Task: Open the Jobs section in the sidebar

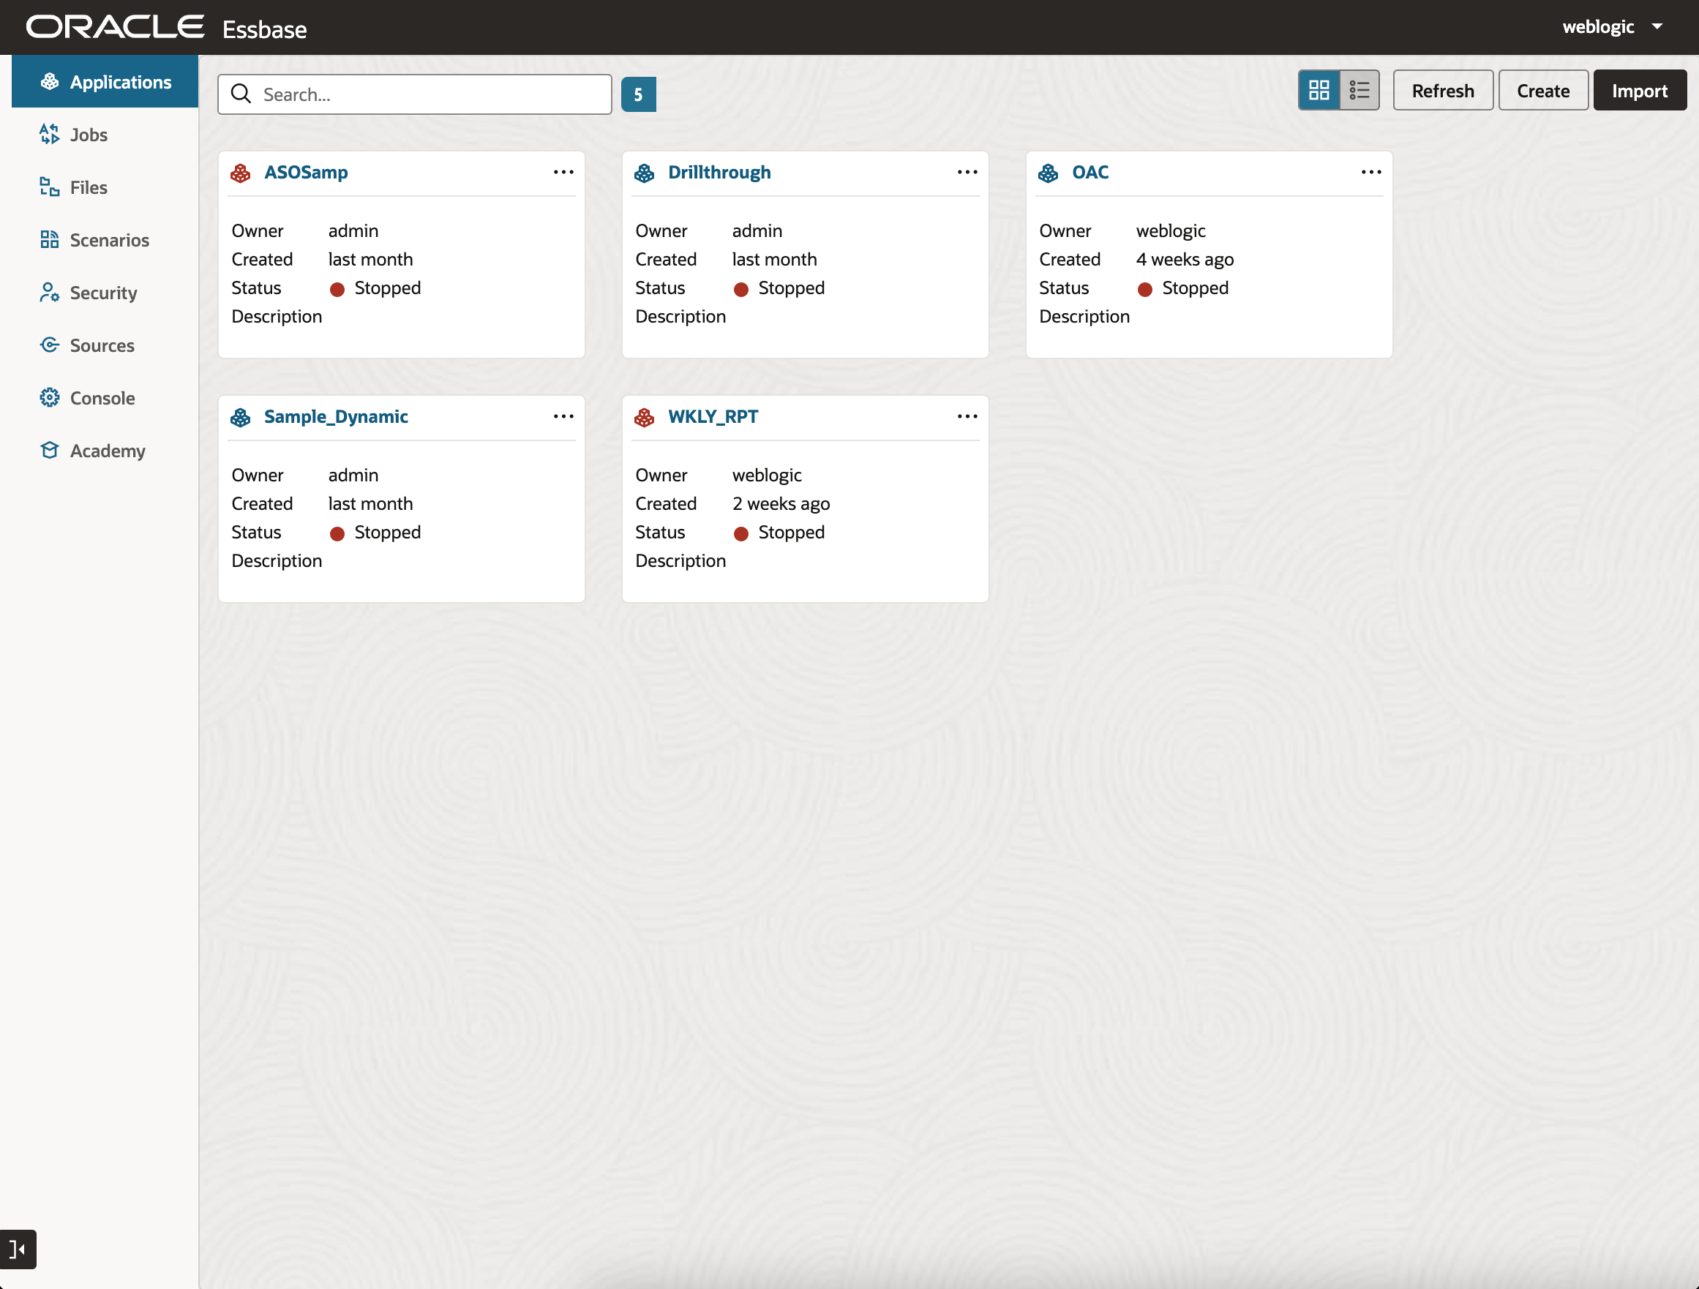Action: click(89, 135)
